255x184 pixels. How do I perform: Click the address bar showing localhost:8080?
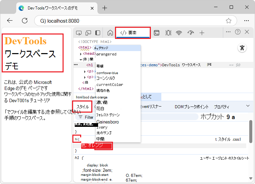point(135,21)
